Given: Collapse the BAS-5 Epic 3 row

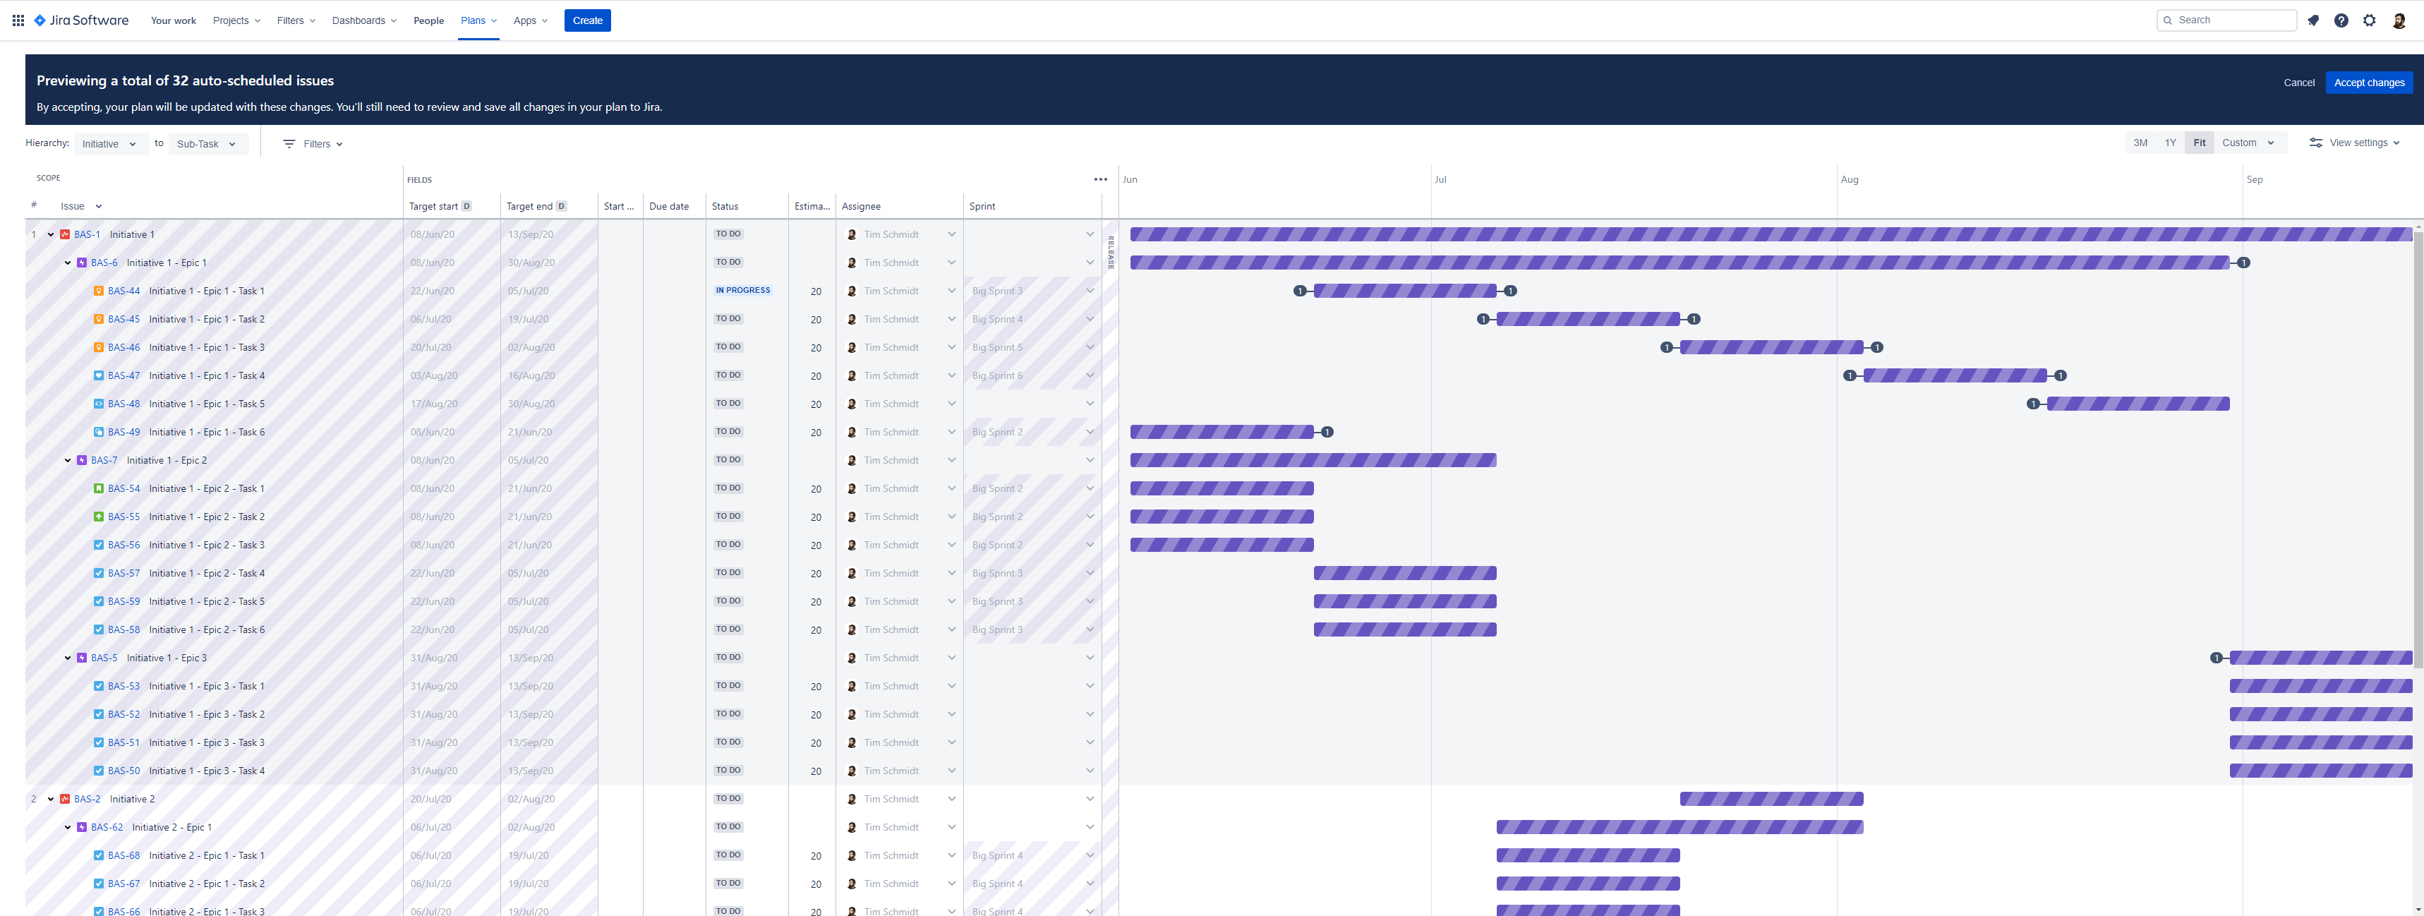Looking at the screenshot, I should click(x=68, y=658).
